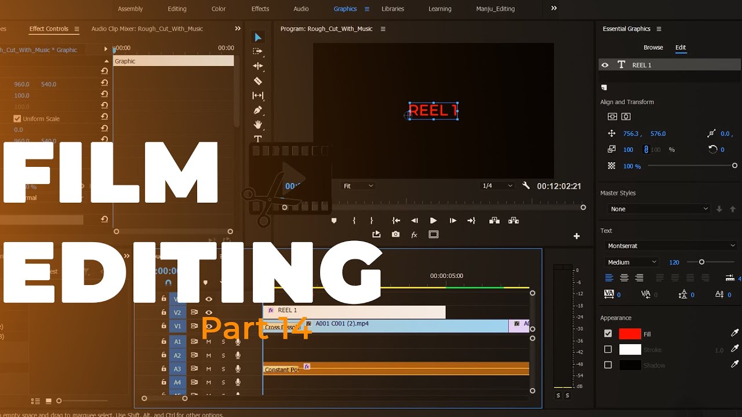Image resolution: width=742 pixels, height=417 pixels.
Task: Click the Mark In button
Action: point(354,221)
